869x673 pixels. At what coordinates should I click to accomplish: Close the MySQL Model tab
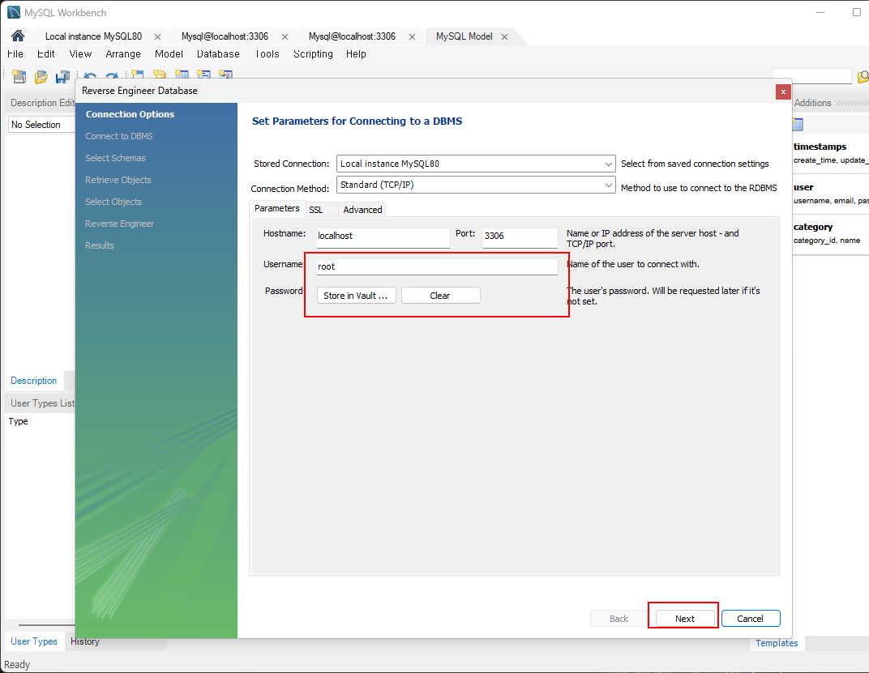coord(504,36)
